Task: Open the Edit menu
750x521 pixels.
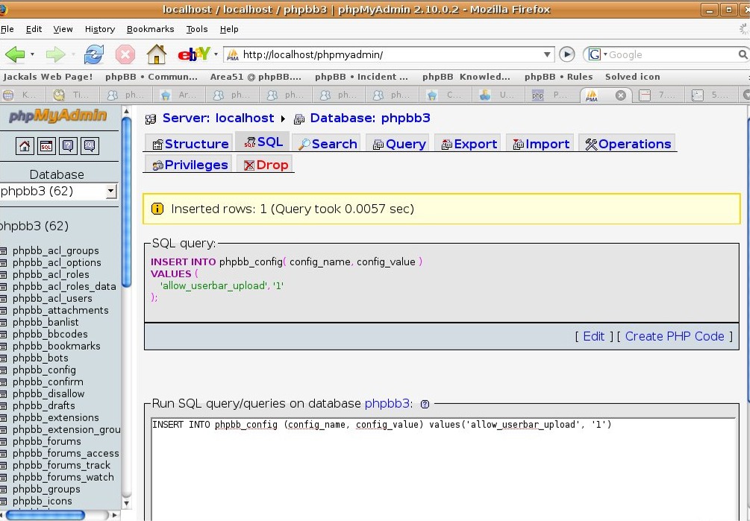Action: (x=34, y=29)
